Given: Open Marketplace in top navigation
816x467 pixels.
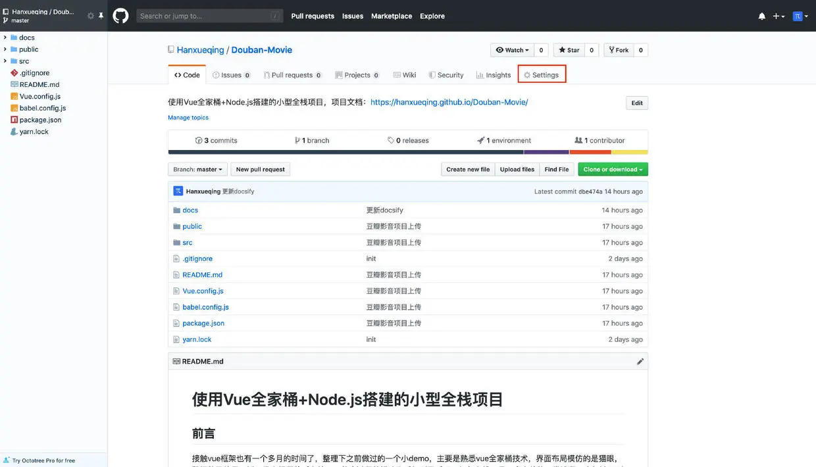Looking at the screenshot, I should (x=392, y=16).
